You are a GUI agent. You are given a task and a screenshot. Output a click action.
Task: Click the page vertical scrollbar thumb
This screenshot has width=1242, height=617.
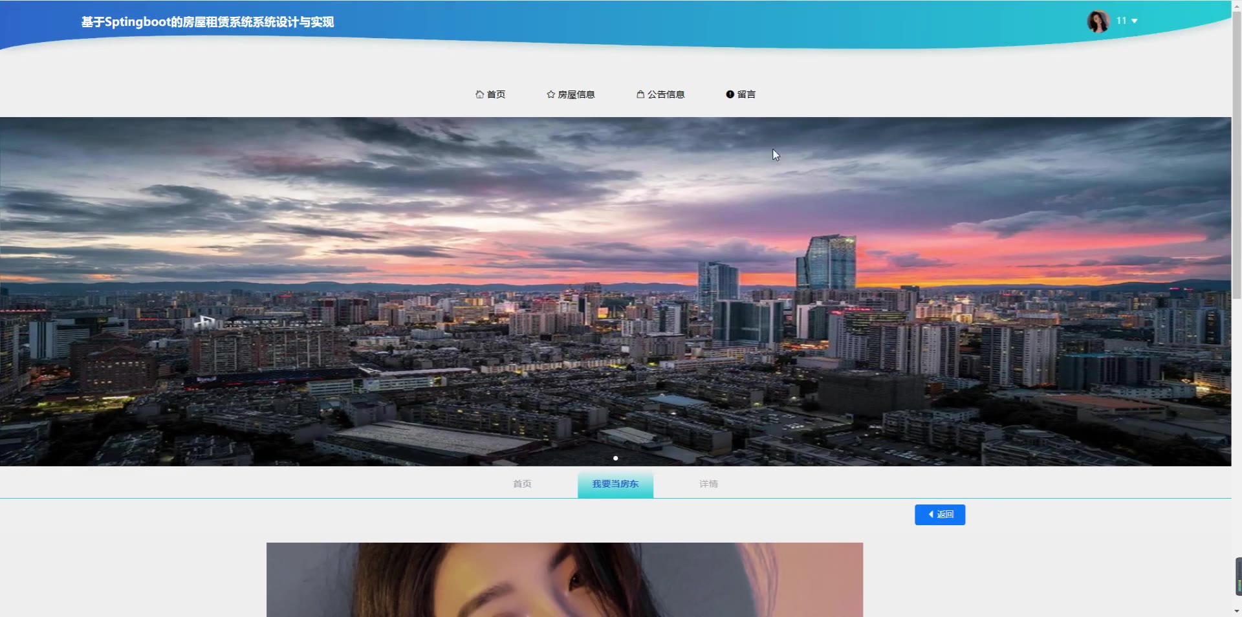[1236, 154]
